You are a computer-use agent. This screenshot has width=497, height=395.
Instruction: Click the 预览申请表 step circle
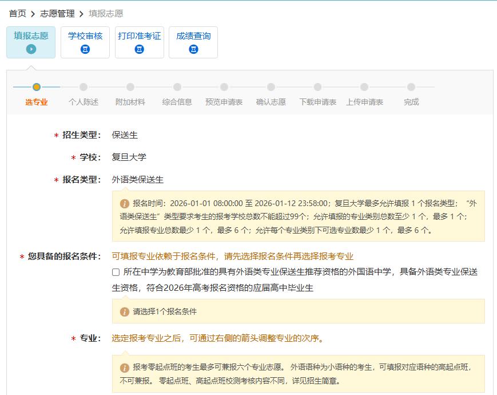(x=223, y=88)
